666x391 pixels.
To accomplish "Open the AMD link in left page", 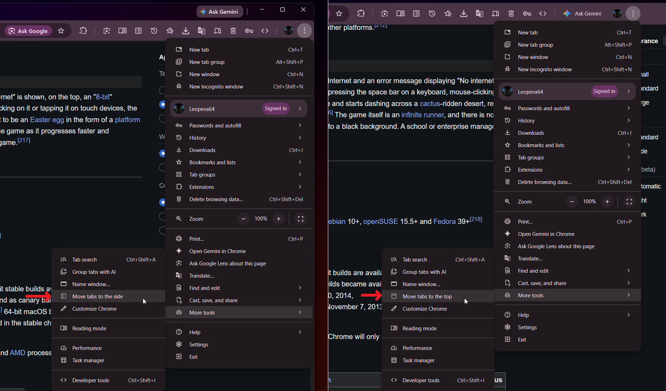I will (x=18, y=353).
